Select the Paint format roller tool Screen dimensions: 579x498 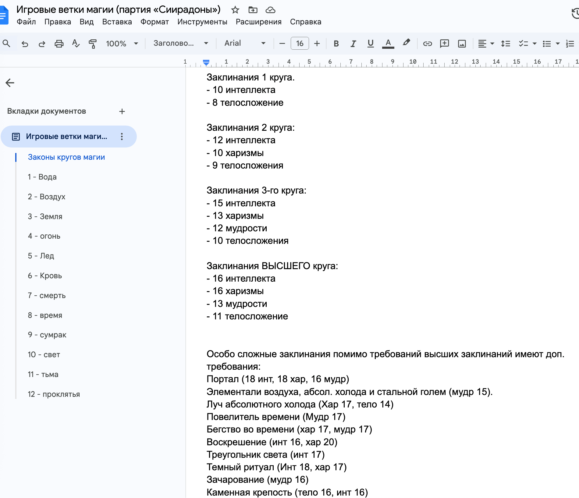(92, 44)
